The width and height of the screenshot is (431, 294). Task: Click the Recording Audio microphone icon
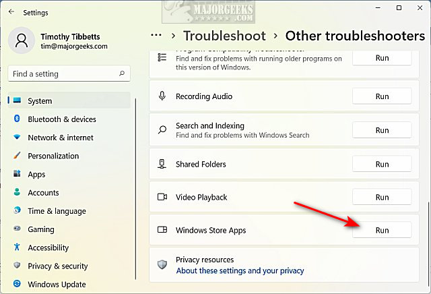click(x=162, y=96)
